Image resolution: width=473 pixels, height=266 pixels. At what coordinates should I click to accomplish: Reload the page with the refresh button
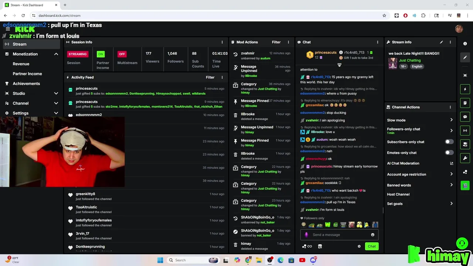click(x=23, y=16)
